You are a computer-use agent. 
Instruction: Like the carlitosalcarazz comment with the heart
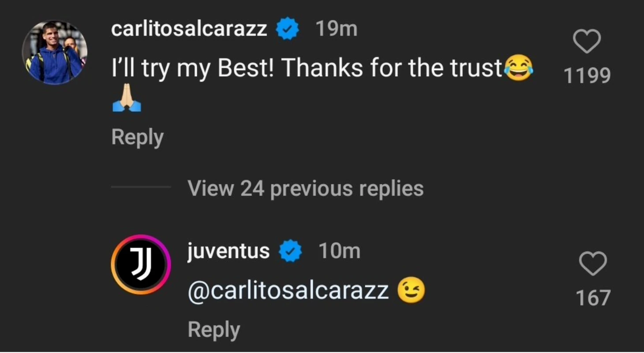[x=587, y=41]
